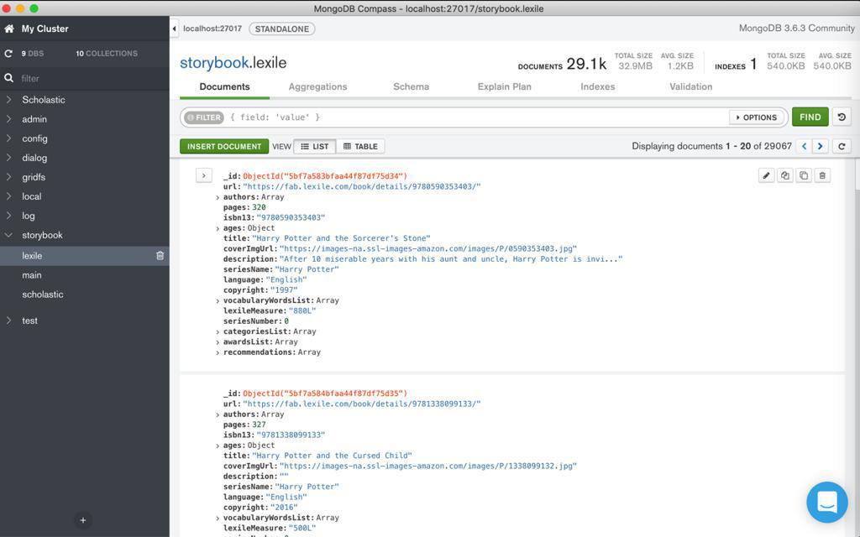Click the pages value 327

259,425
